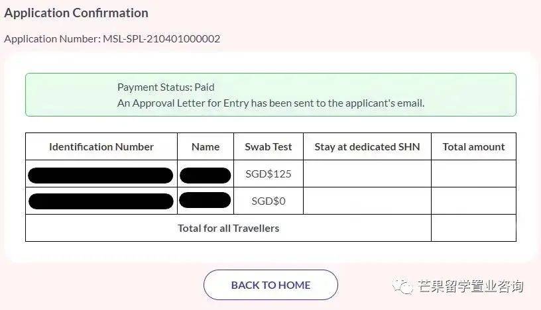
Task: Click the SGD$125 swab test cell
Action: (269, 174)
